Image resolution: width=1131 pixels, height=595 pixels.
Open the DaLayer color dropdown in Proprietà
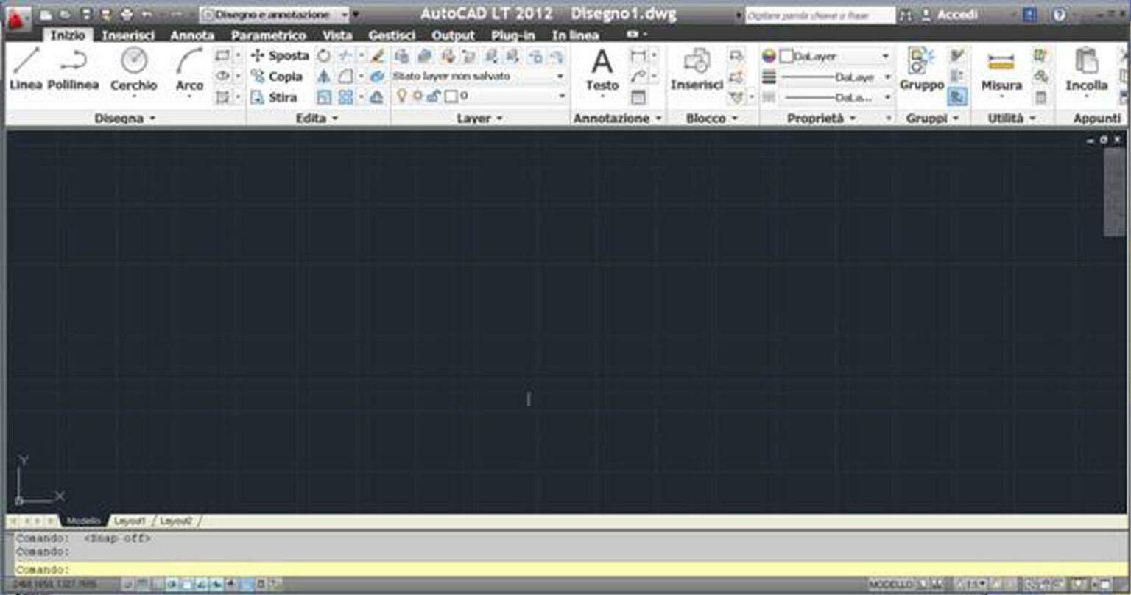(886, 55)
